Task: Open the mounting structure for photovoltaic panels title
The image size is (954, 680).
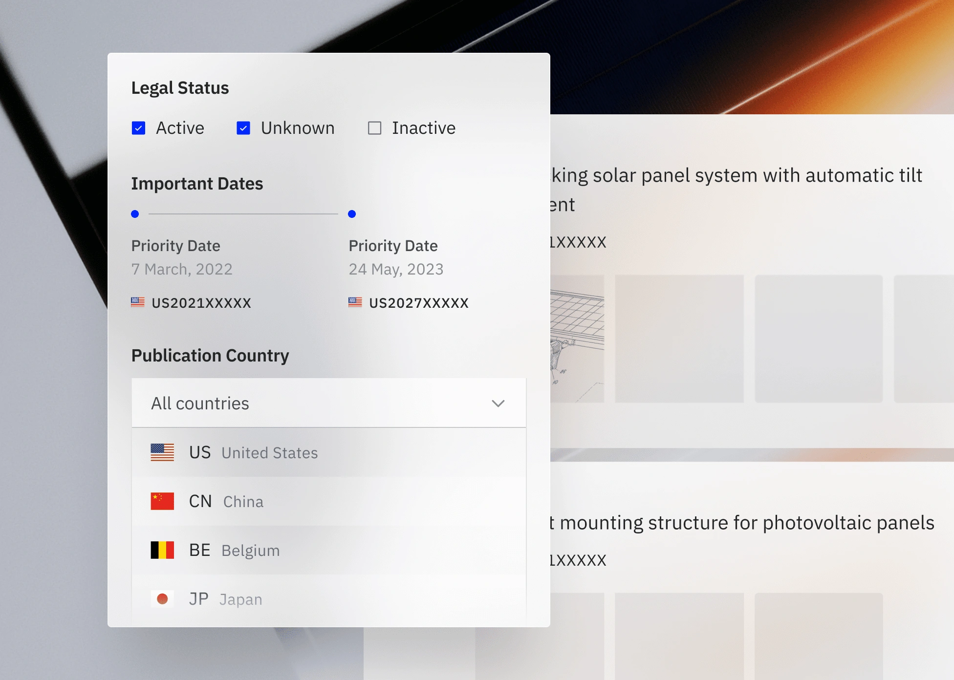Action: [x=742, y=523]
